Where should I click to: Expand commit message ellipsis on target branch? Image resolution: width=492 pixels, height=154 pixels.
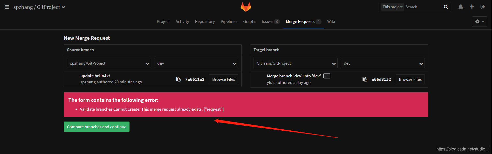327,76
